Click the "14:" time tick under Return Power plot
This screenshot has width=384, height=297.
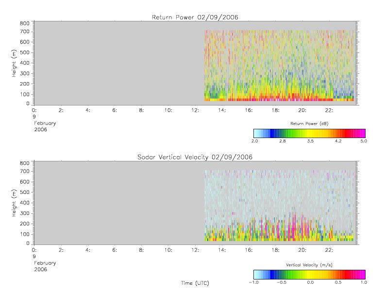222,110
